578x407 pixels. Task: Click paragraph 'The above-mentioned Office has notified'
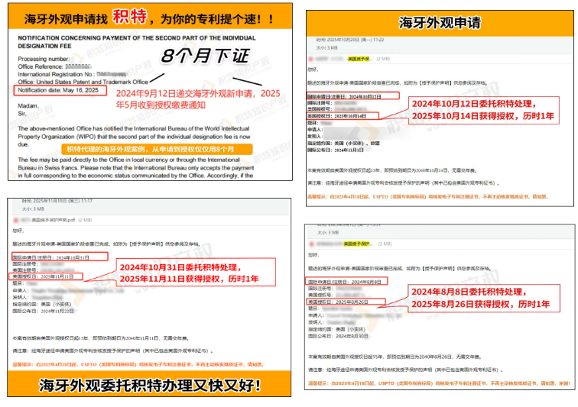(135, 136)
